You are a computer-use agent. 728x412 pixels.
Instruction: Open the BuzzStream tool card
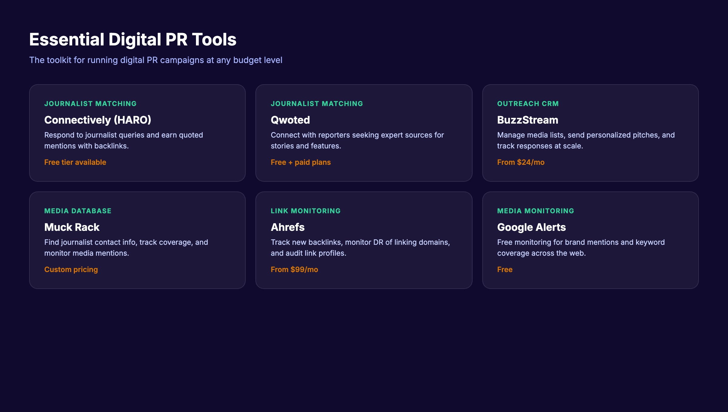(x=590, y=133)
